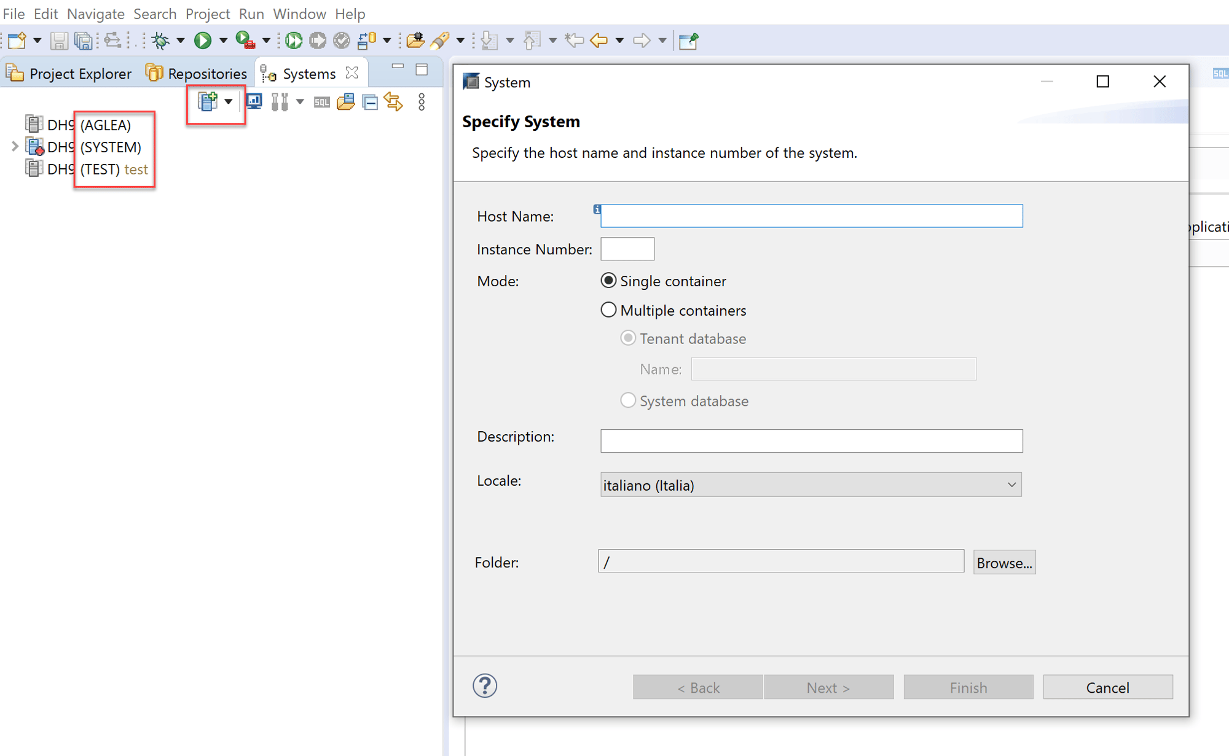Click the Open Type folder icon

point(415,41)
